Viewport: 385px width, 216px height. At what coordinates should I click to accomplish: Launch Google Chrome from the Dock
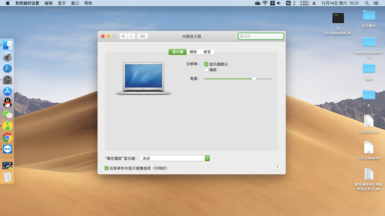7,138
